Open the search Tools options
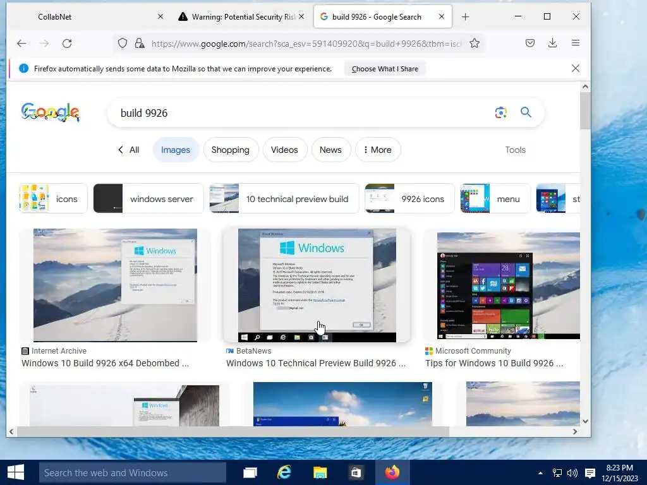The width and height of the screenshot is (647, 485). click(515, 150)
